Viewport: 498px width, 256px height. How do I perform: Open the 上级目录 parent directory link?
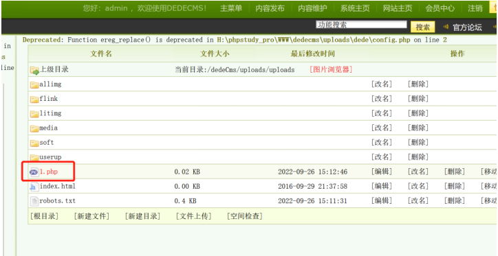tap(54, 69)
